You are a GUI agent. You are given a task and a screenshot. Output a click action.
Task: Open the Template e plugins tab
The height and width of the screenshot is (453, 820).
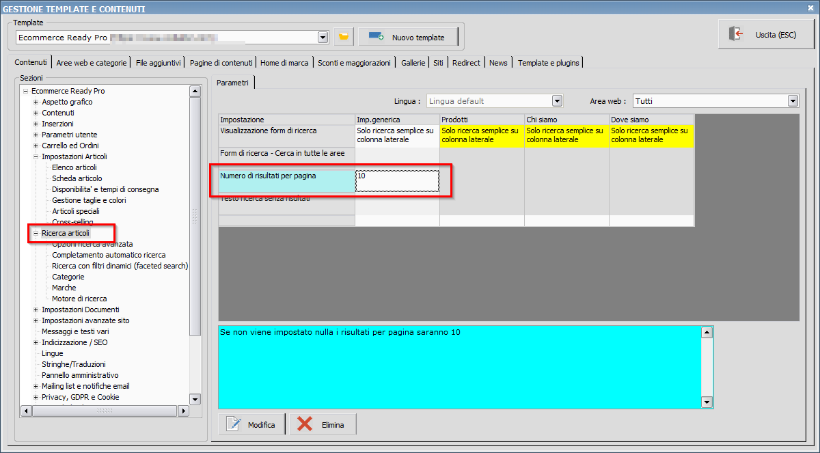[x=549, y=63]
